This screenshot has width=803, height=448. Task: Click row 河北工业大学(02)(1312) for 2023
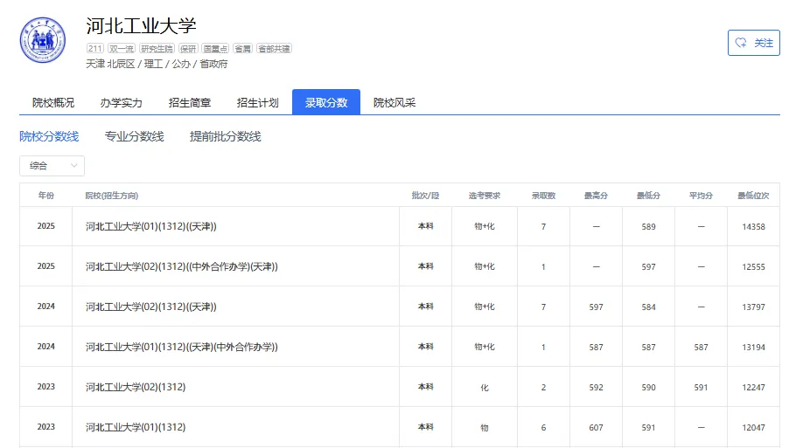coord(400,387)
